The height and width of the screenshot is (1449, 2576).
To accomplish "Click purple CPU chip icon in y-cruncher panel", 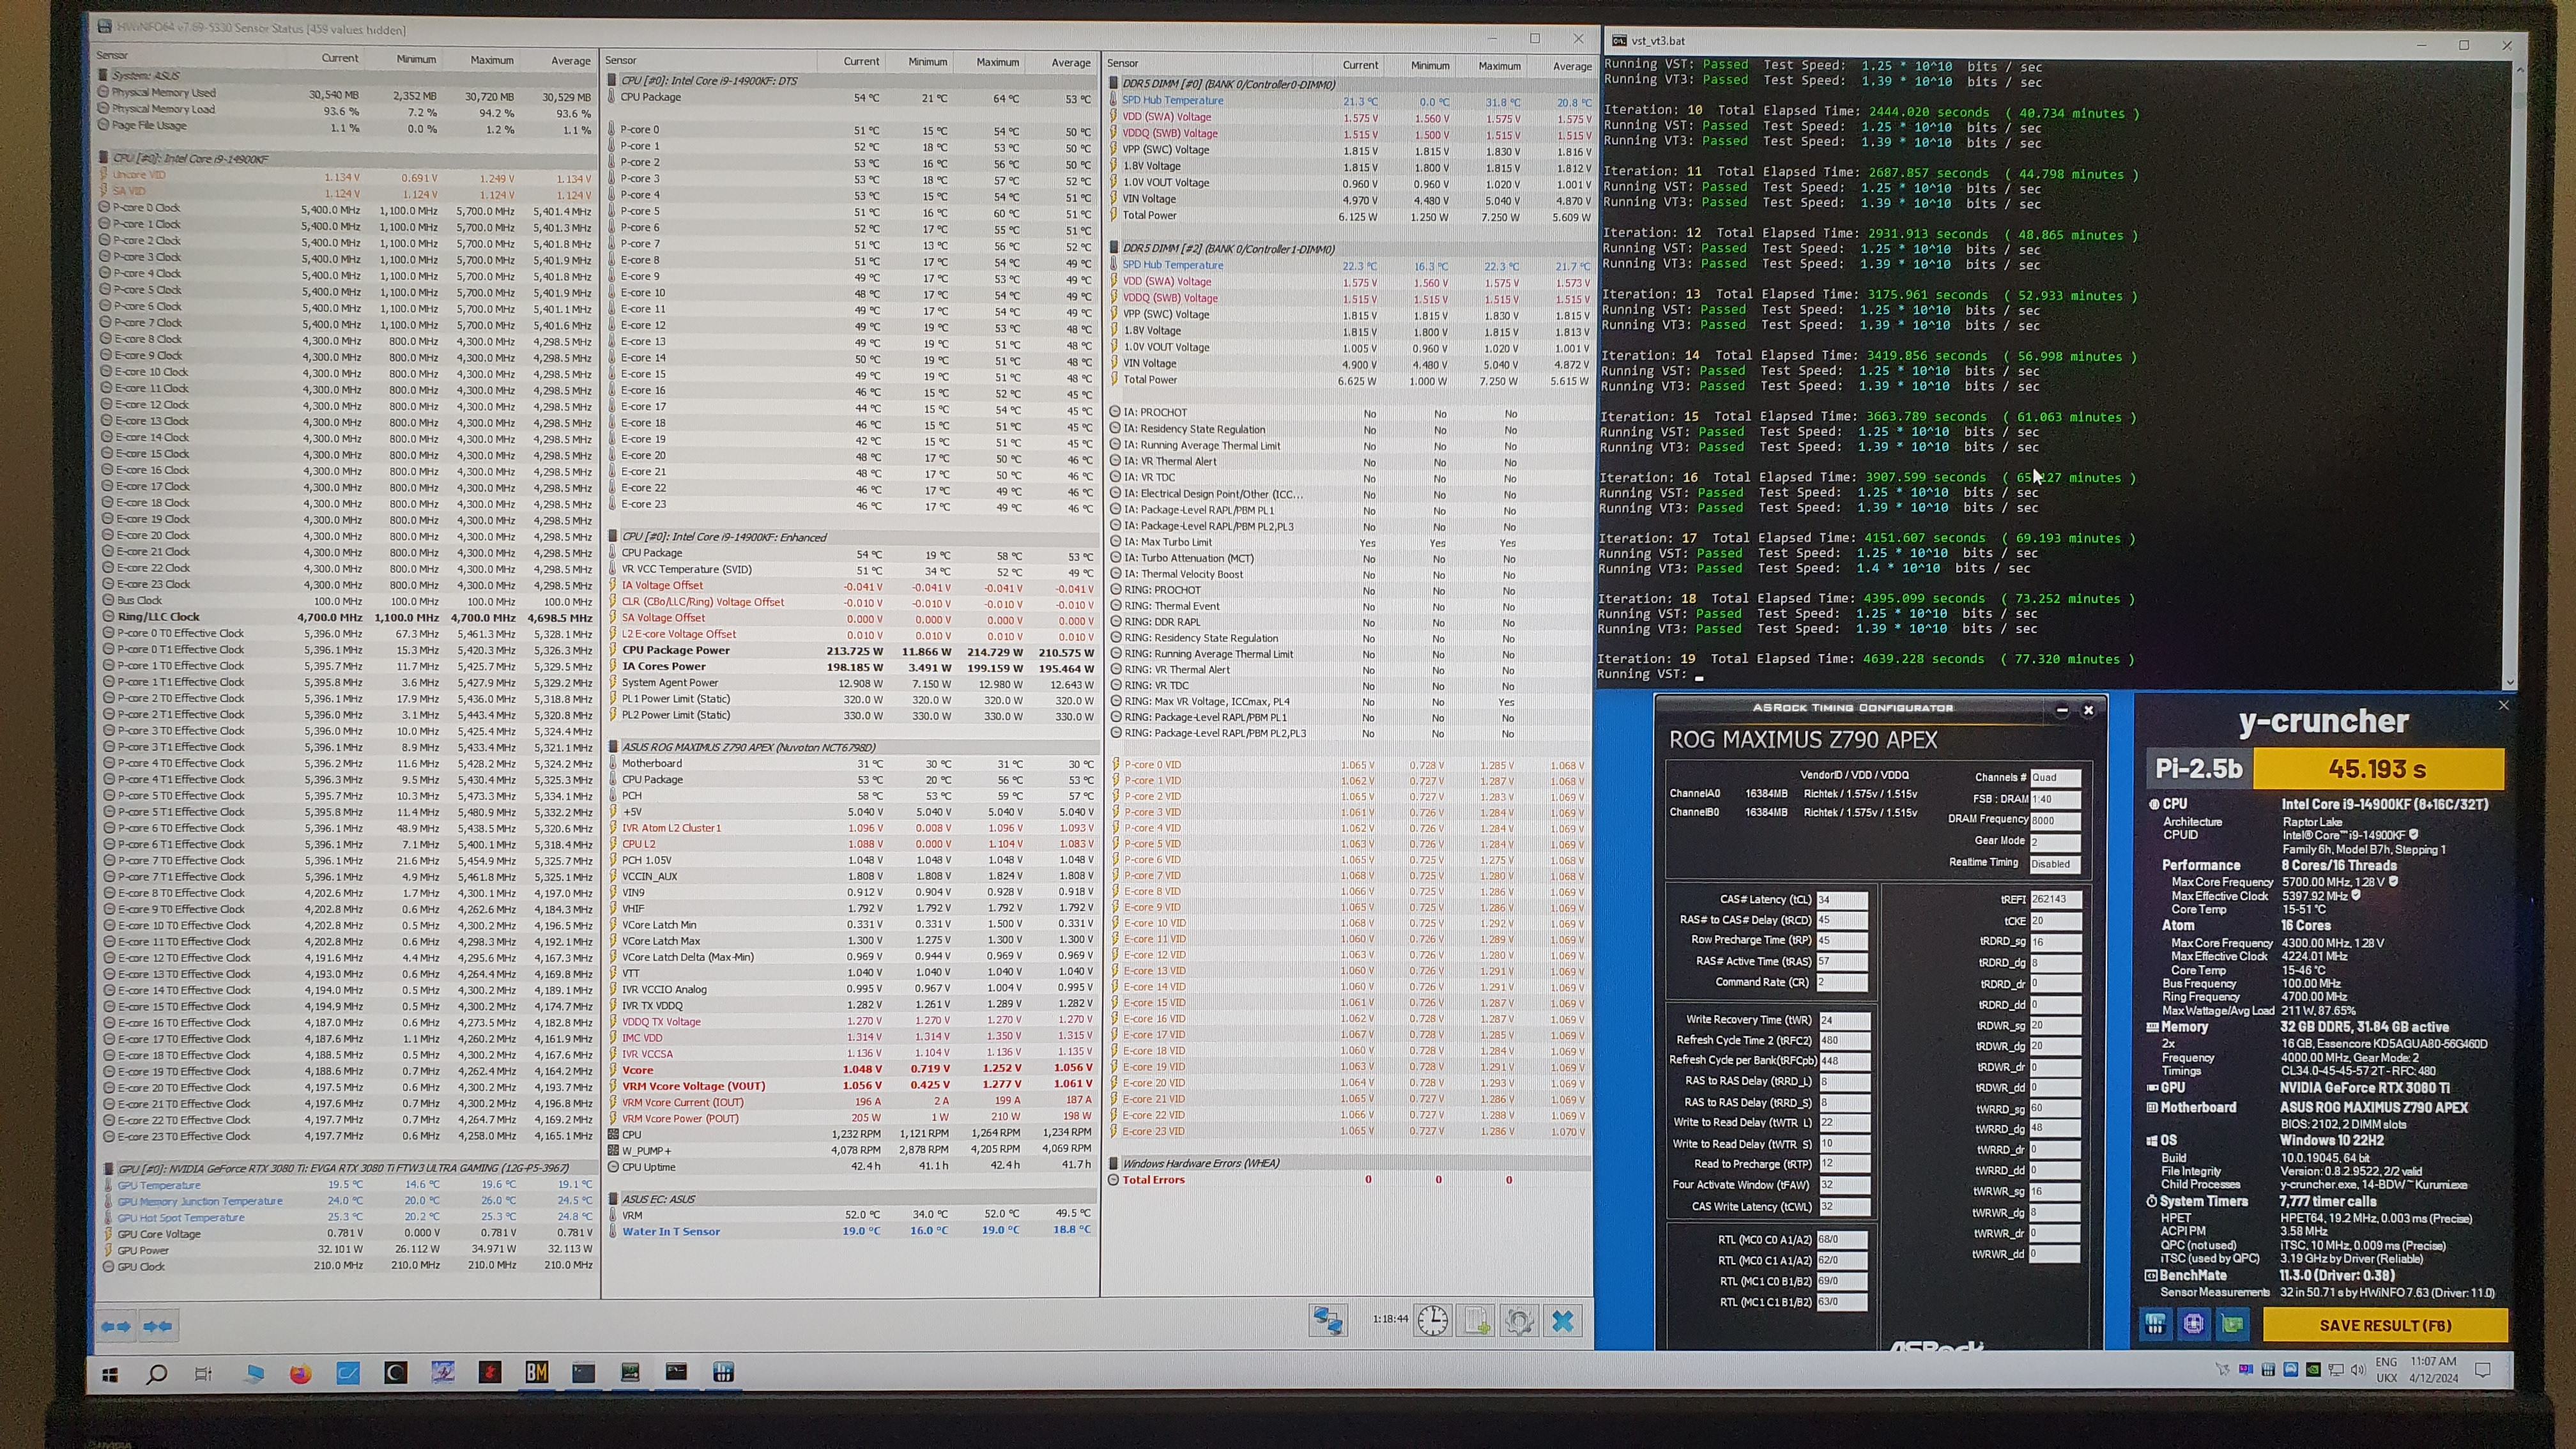I will (x=2193, y=1324).
